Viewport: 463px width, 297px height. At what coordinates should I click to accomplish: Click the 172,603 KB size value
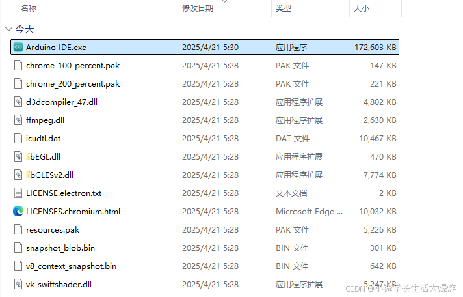pos(375,48)
